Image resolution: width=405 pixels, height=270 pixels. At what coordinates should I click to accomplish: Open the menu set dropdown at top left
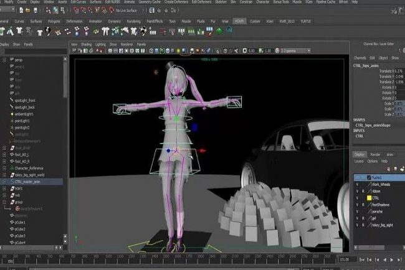7,9
